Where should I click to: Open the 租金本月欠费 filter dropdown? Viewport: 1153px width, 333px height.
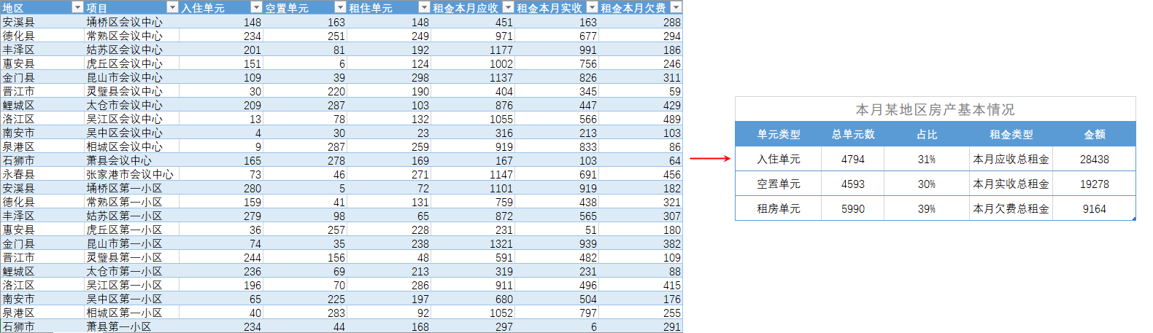click(x=676, y=7)
